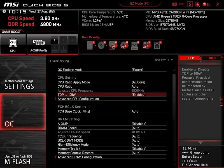Open DRAM Speed Auto option list
Viewport: 224px width, 168px height.
coord(136,128)
